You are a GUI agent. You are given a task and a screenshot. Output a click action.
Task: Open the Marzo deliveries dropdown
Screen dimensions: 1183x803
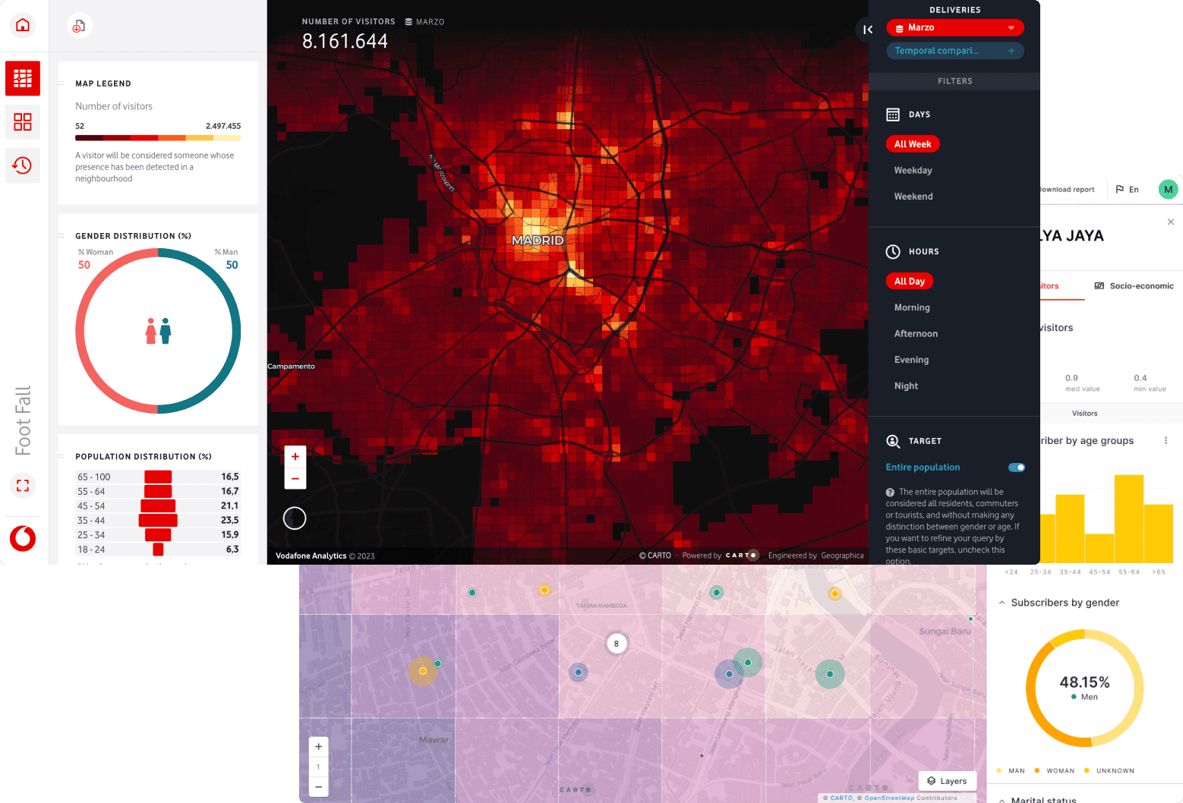pos(955,27)
